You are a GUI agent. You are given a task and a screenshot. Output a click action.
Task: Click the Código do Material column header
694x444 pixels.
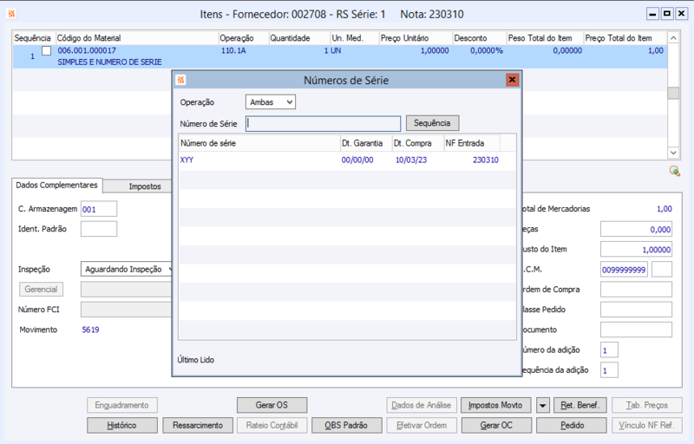click(x=137, y=38)
